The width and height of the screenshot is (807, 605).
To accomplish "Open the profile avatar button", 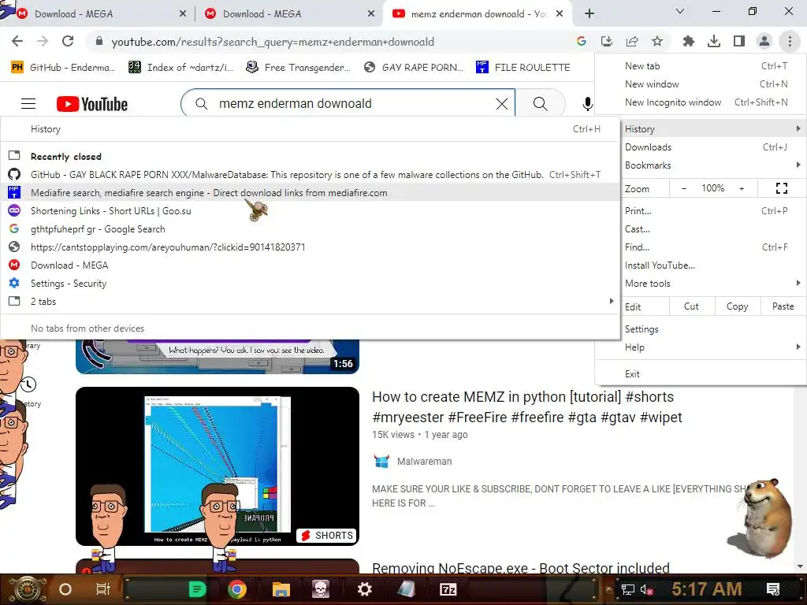I will coord(764,42).
